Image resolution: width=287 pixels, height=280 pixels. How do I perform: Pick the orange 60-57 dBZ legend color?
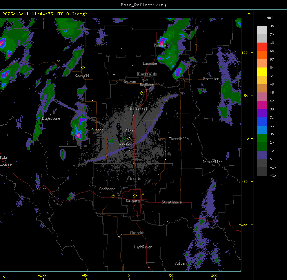262,55
